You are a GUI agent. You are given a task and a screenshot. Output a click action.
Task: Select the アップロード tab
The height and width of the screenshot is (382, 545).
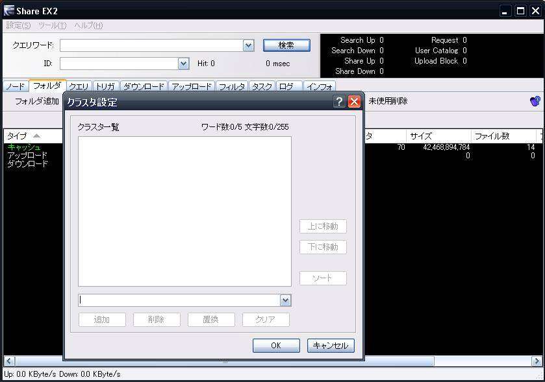pyautogui.click(x=192, y=86)
